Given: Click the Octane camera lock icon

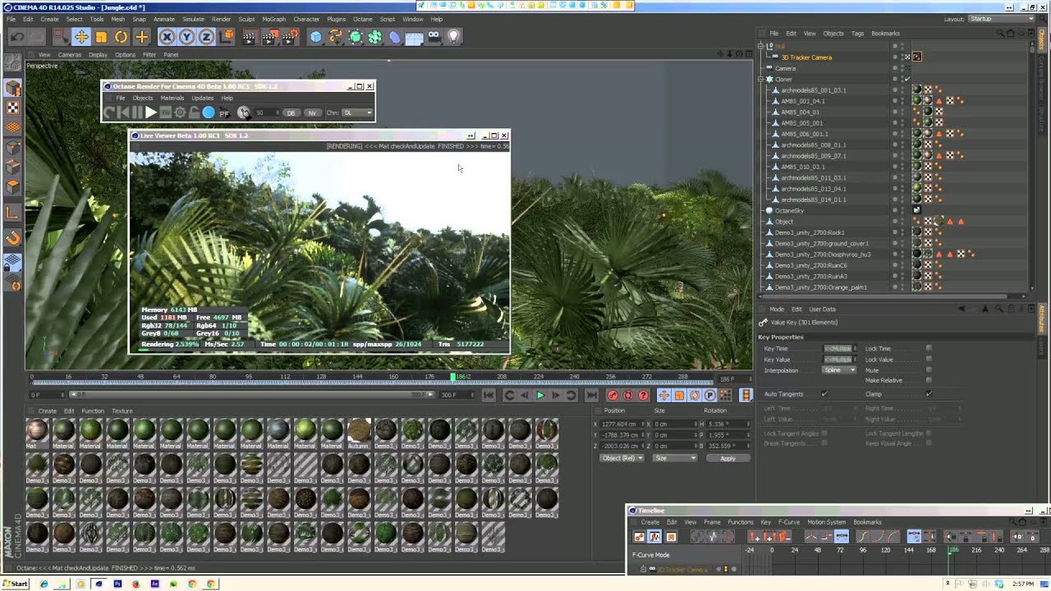Looking at the screenshot, I should click(194, 112).
